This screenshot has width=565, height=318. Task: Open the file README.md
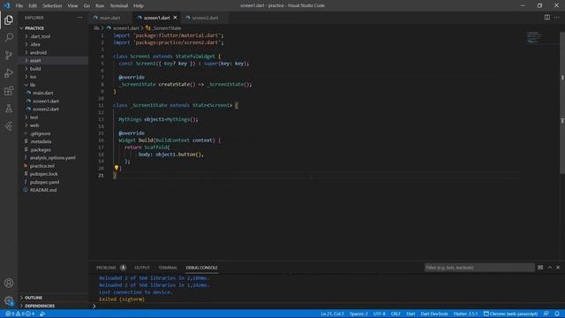[x=43, y=190]
